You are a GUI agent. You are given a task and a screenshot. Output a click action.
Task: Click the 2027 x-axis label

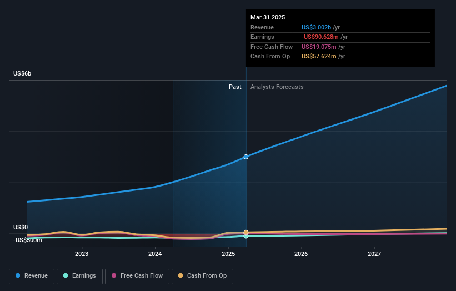374,254
